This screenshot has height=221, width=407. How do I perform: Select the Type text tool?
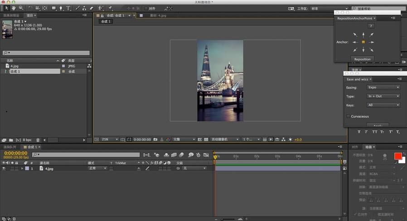[68, 8]
